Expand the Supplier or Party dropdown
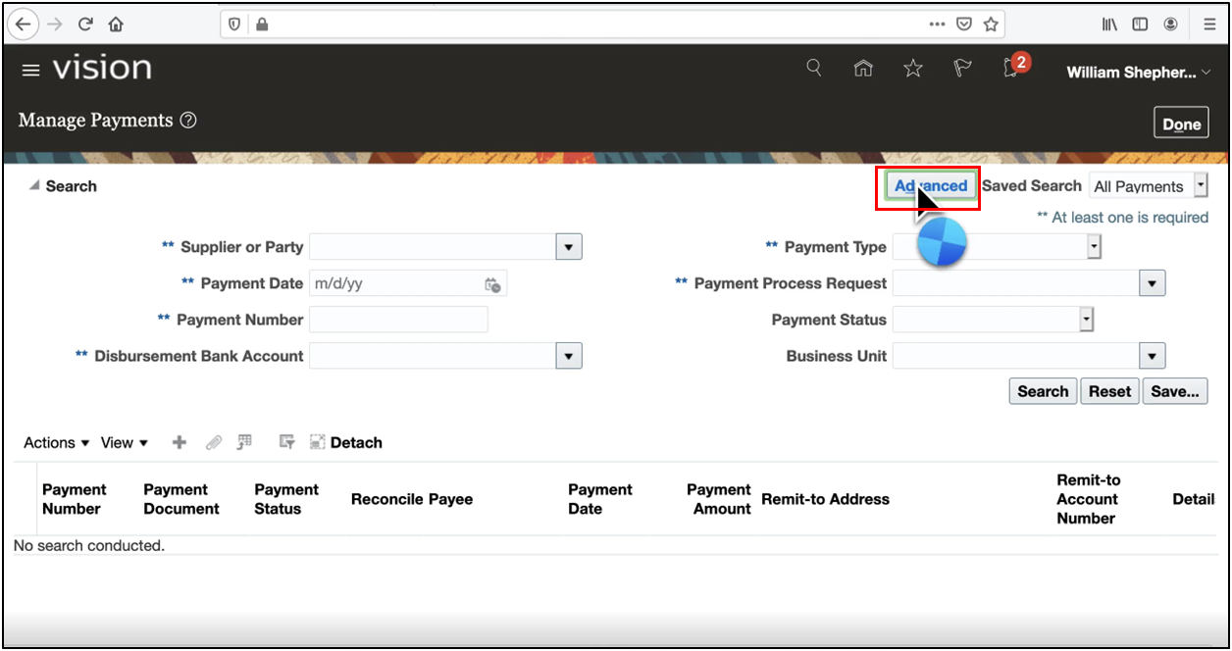Viewport: 1232px width, 651px height. (569, 247)
